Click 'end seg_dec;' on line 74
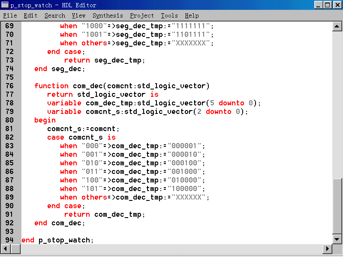The height and width of the screenshot is (257, 343). click(x=60, y=69)
